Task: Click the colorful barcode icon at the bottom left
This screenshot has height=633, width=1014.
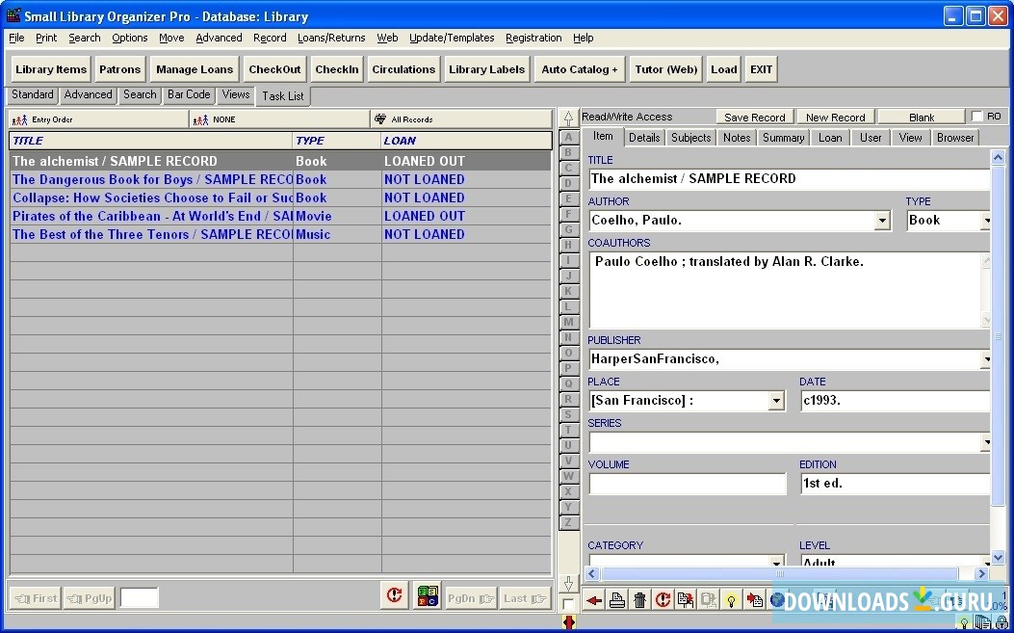Action: (427, 596)
